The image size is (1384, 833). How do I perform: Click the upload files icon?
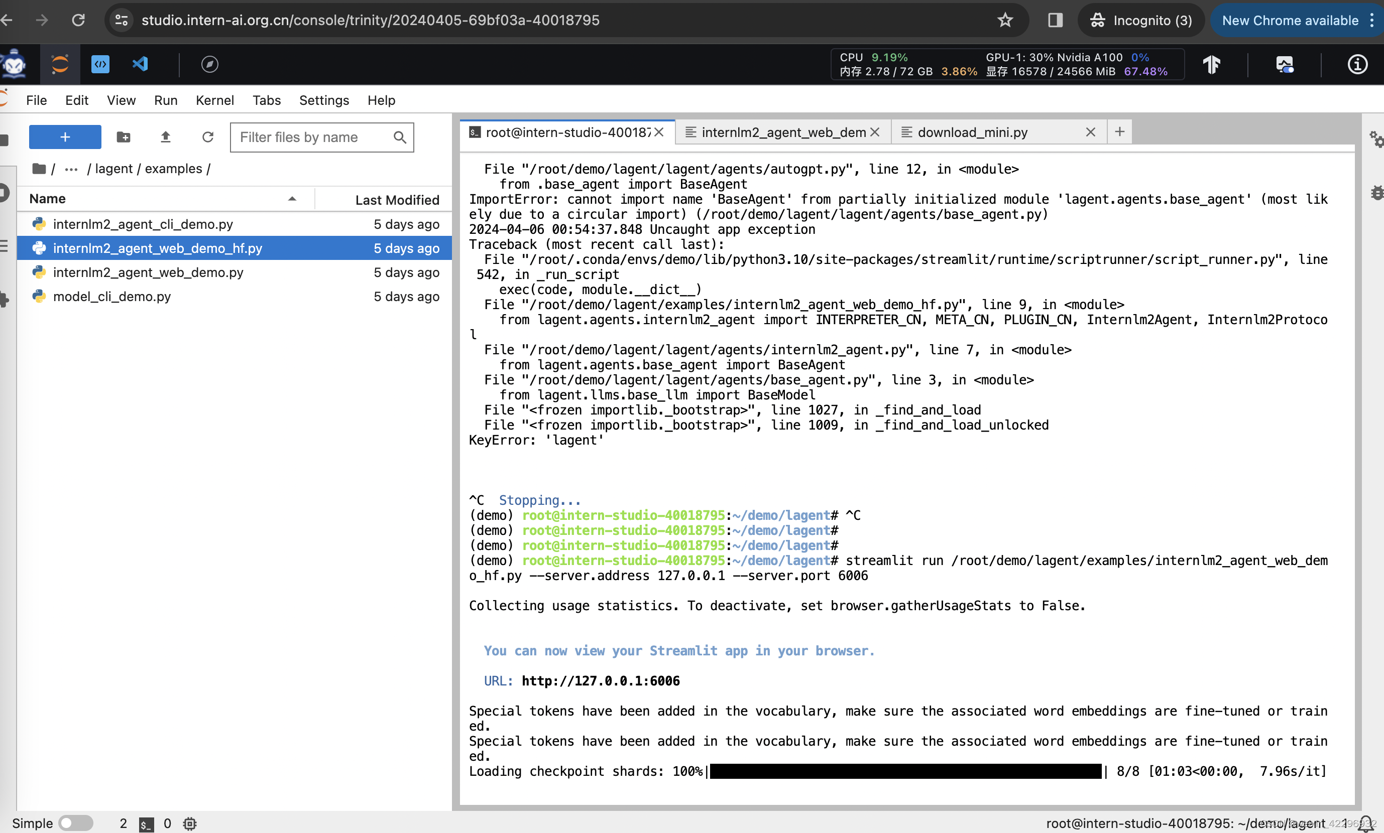pyautogui.click(x=165, y=137)
